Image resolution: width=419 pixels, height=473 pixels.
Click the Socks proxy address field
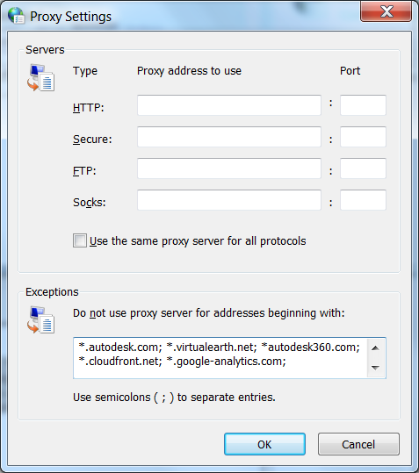pos(229,200)
